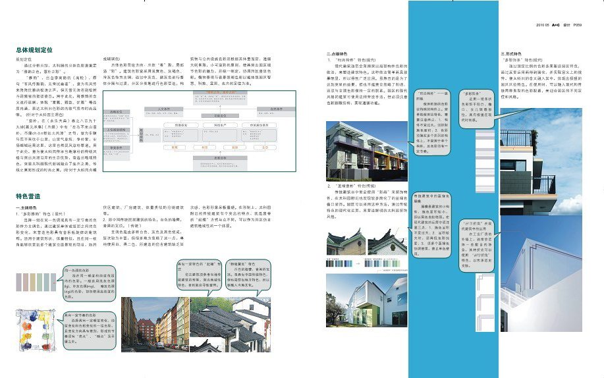Click the 二.点缀特色 heading
The width and height of the screenshot is (604, 378).
pyautogui.click(x=338, y=54)
